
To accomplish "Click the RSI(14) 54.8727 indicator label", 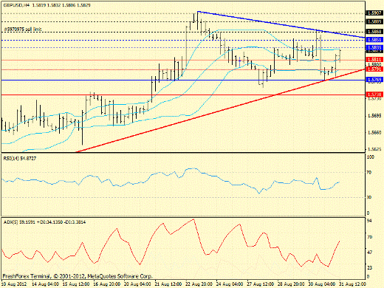I will [20, 159].
